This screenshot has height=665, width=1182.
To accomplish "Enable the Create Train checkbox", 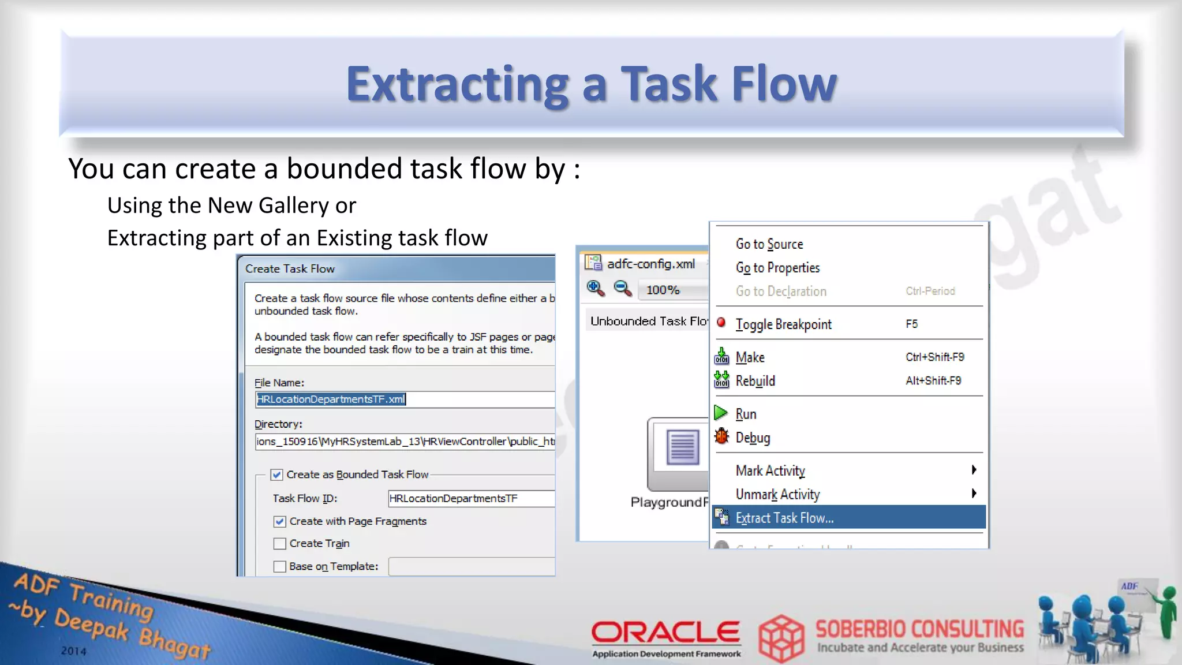I will coord(280,544).
